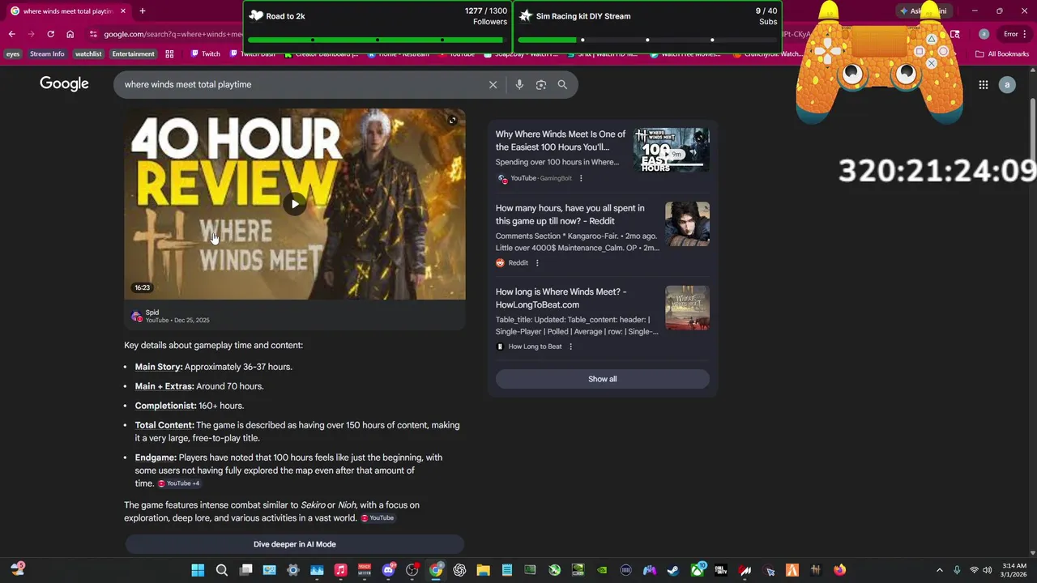The height and width of the screenshot is (583, 1037).
Task: Select the 'where winds meet total playtime' tab
Action: pyautogui.click(x=66, y=11)
